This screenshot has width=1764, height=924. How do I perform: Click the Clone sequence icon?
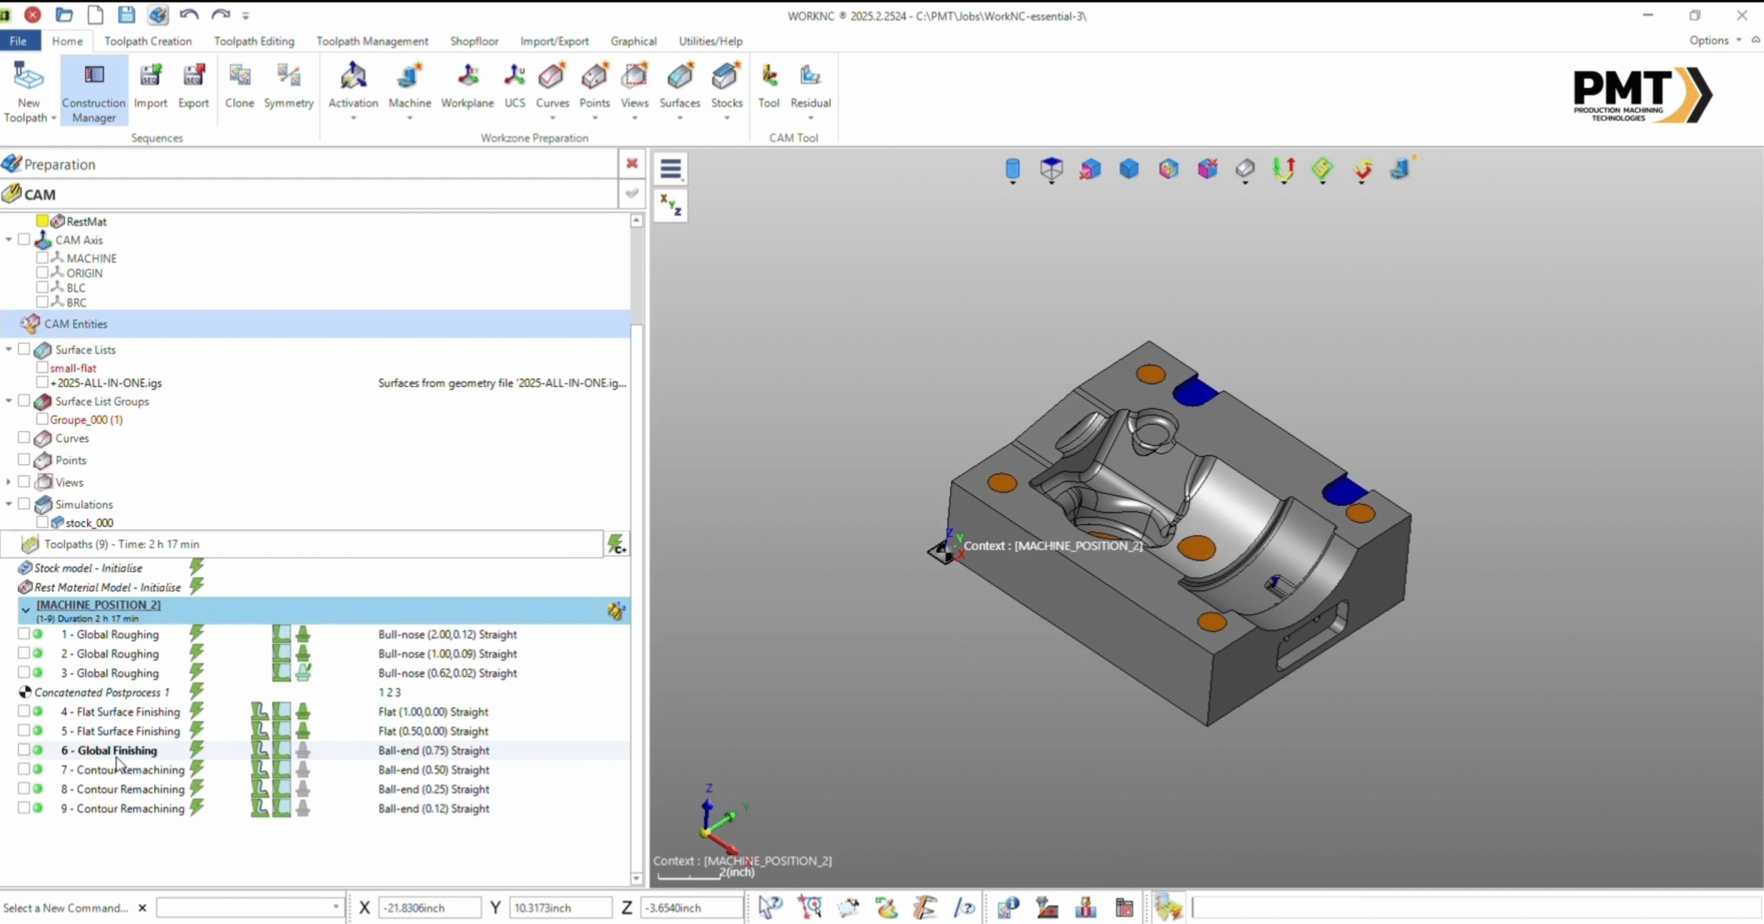(239, 85)
